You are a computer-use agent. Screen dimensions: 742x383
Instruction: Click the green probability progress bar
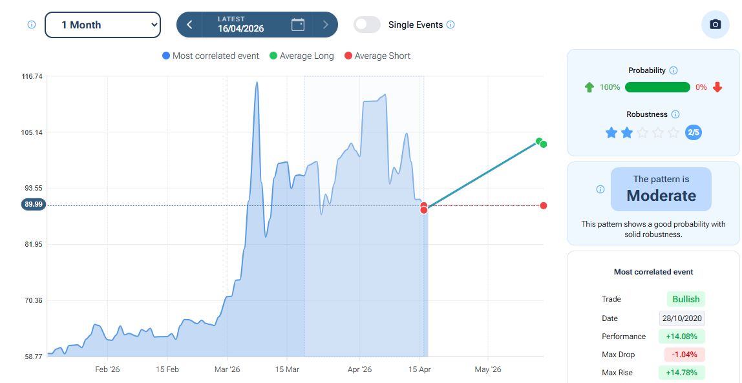tap(657, 87)
